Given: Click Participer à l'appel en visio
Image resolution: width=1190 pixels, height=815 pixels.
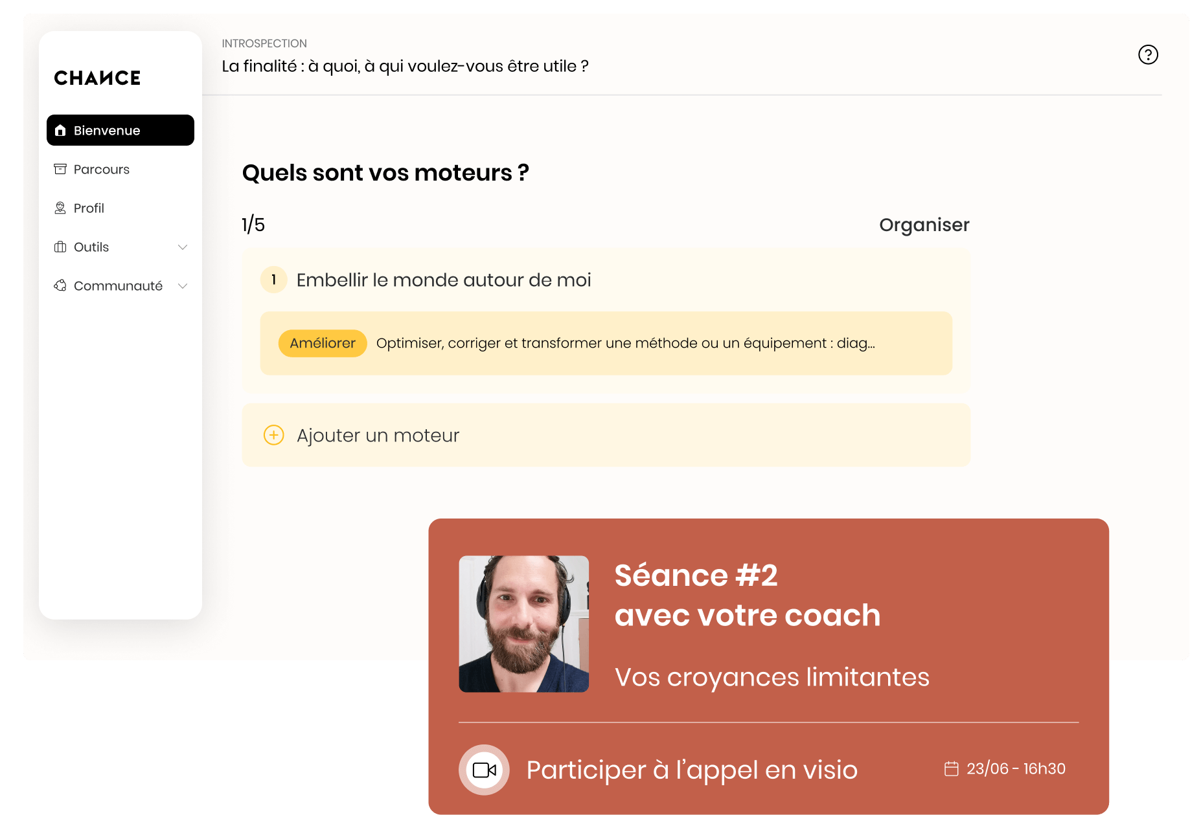Looking at the screenshot, I should pos(691,770).
